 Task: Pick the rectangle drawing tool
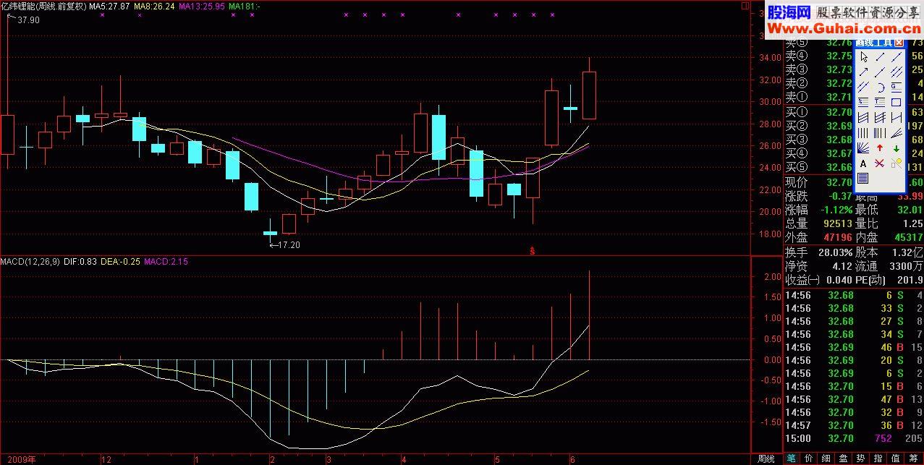(x=897, y=103)
